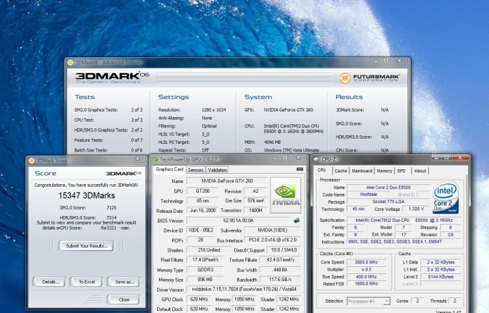Viewport: 489px width, 313px height.
Task: Click the DirectX Support field 10.0 / SM4.0
Action: tap(284, 250)
